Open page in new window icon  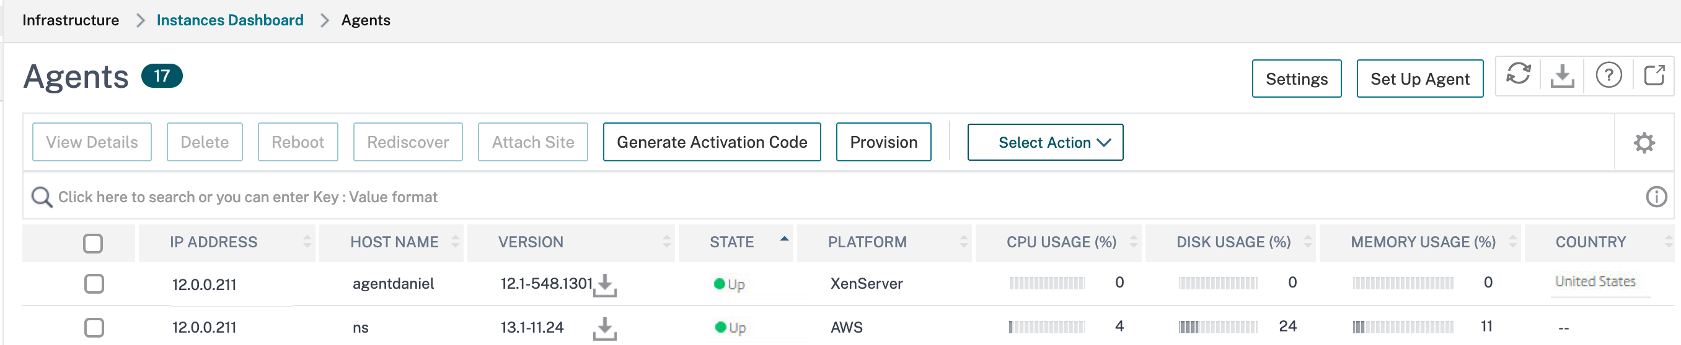point(1654,75)
